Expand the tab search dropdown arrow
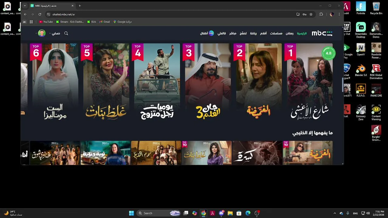This screenshot has width=388, height=218. click(x=25, y=6)
